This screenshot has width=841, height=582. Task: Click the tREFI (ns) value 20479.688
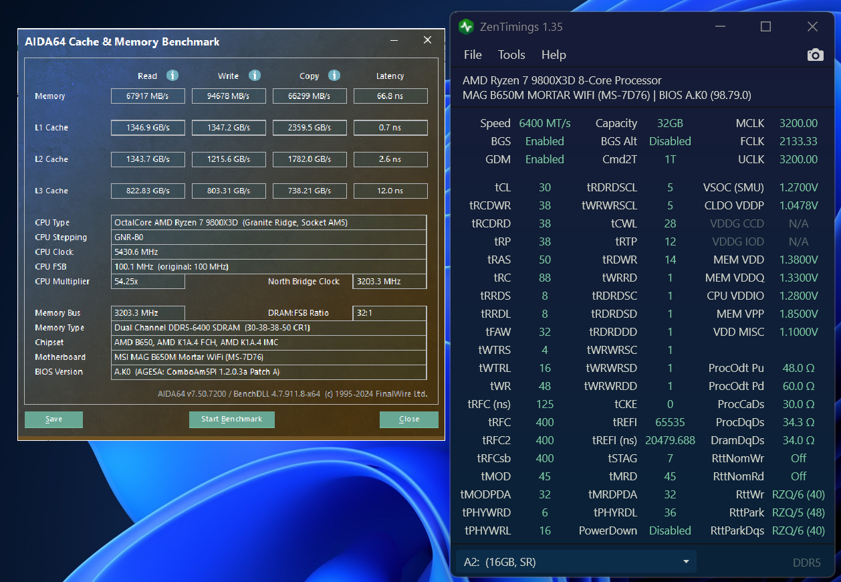(x=670, y=440)
